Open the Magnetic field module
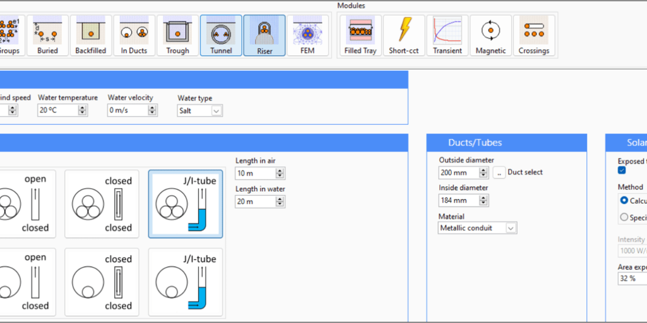 pos(491,34)
